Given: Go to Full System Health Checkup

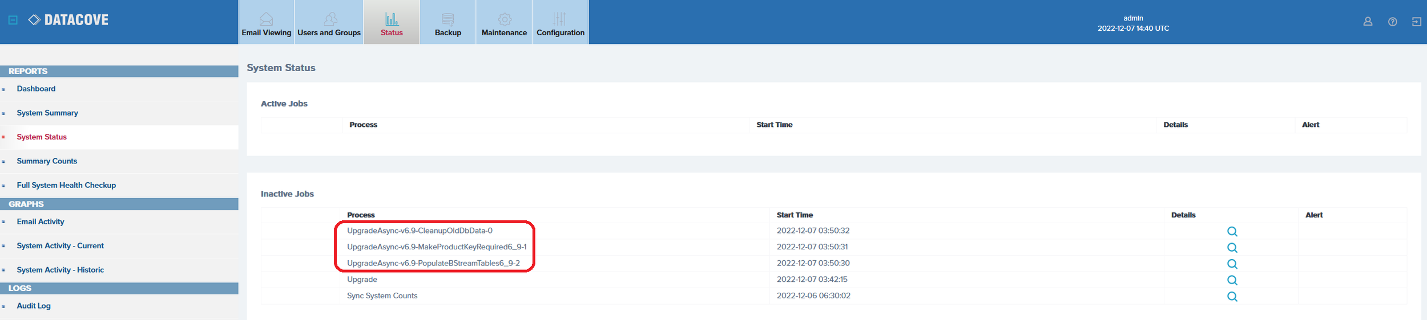Looking at the screenshot, I should [66, 185].
